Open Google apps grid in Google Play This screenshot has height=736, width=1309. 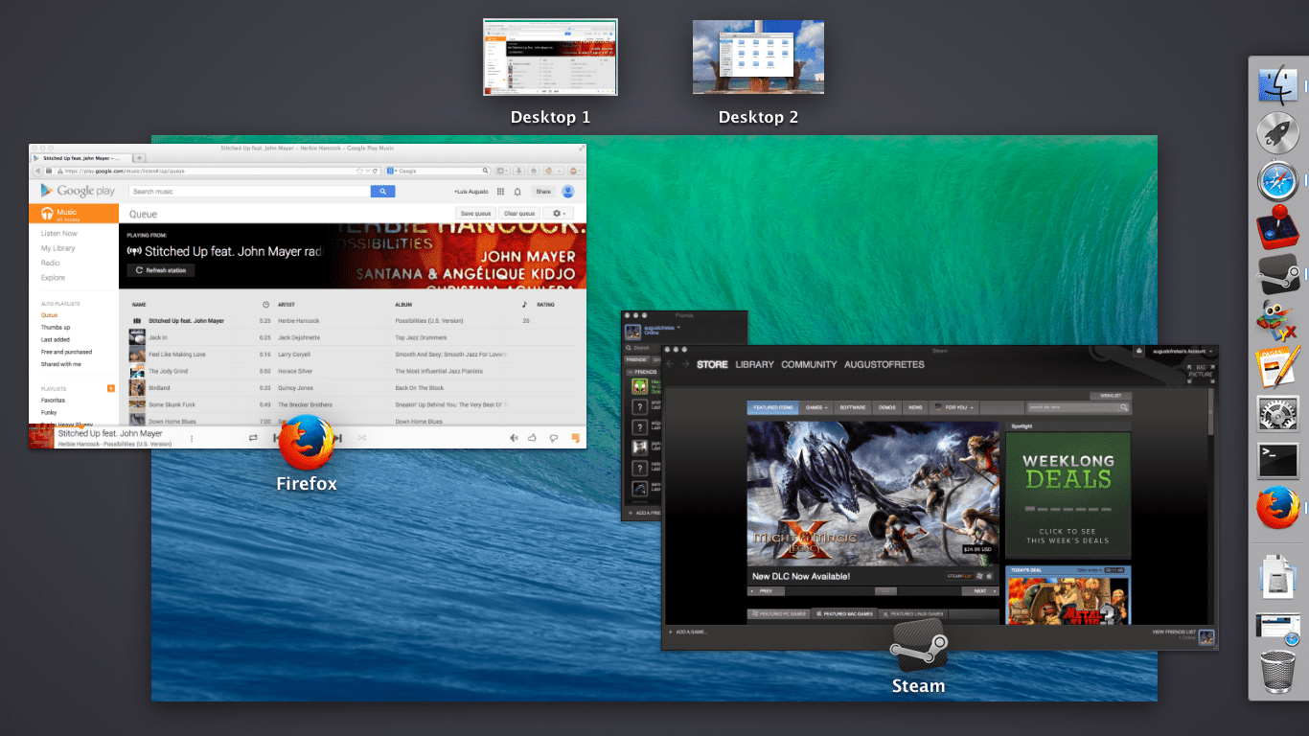pyautogui.click(x=500, y=192)
